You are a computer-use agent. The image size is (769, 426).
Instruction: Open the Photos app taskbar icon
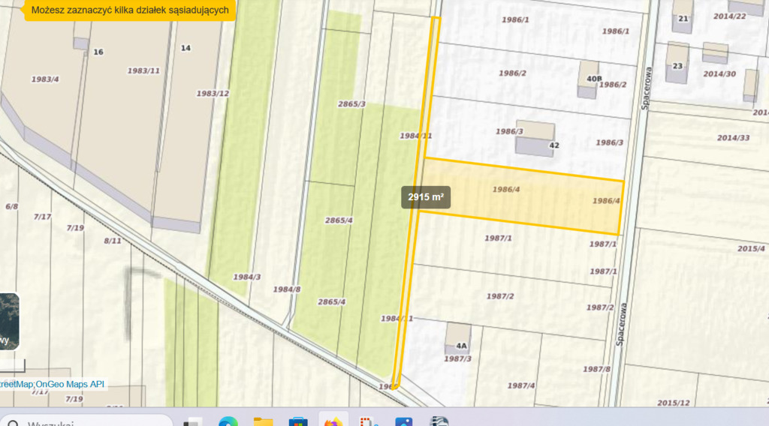pos(404,421)
